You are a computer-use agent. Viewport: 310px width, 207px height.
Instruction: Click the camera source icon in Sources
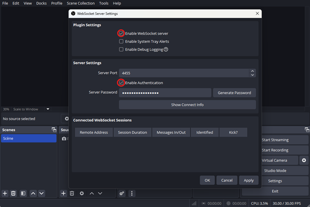(x=64, y=139)
